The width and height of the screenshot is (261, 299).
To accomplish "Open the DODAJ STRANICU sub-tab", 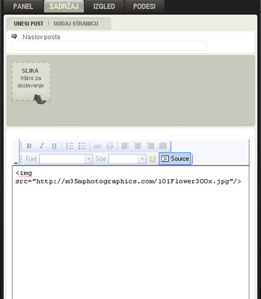I will (x=76, y=23).
